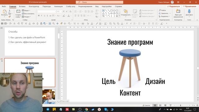199x112 pixels.
Task: Open the Arrange (Упорядочить) dropdown
Action: (x=126, y=13)
